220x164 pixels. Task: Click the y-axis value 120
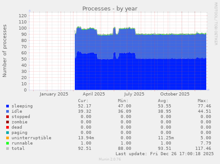tap(23, 16)
